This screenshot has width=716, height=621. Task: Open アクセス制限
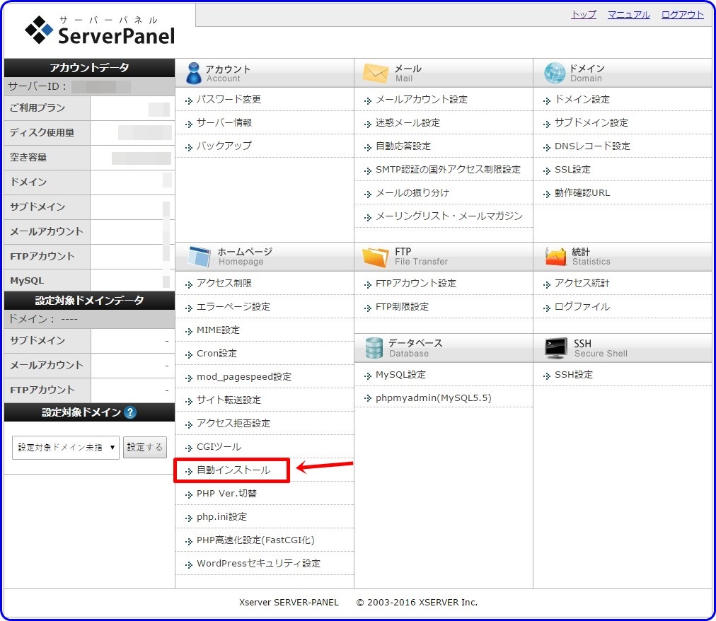click(x=224, y=283)
